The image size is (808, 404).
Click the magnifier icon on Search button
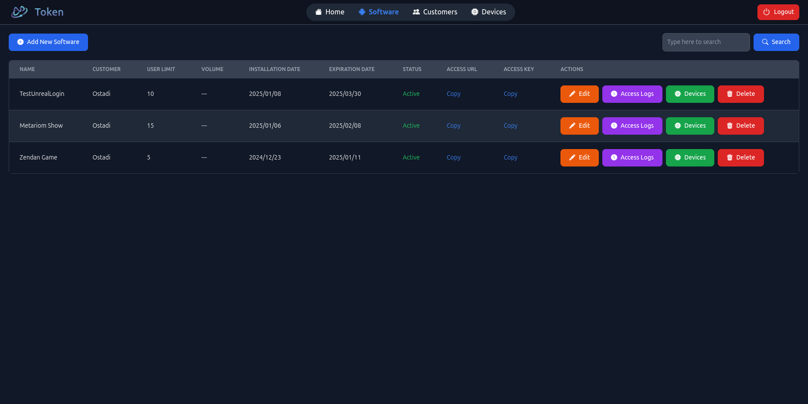click(x=765, y=42)
